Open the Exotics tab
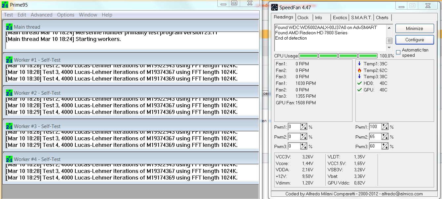Screen dimensions: 442x199 tap(340, 17)
